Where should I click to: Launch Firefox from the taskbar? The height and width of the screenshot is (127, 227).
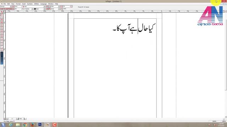(x=32, y=125)
